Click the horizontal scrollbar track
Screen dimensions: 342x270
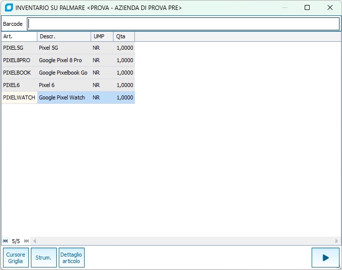click(185, 241)
